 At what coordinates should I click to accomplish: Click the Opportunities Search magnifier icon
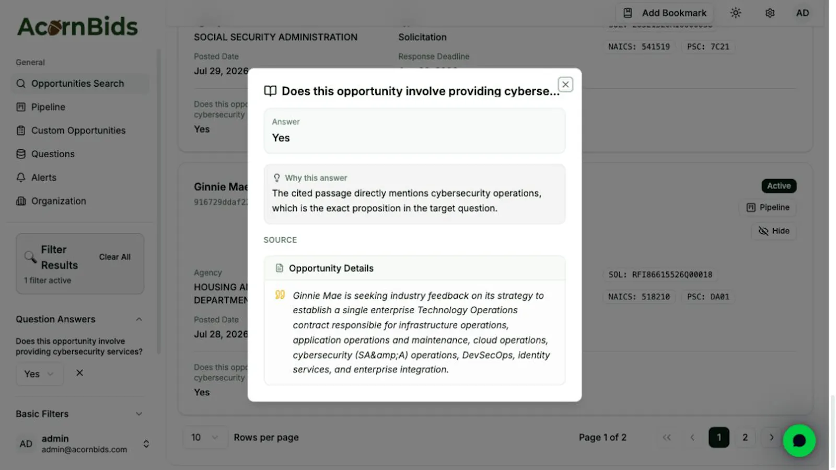click(21, 84)
